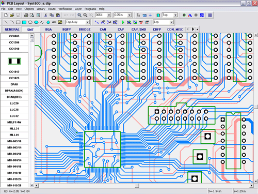Choose the Abc text tool
The image size is (258, 194).
54,22
